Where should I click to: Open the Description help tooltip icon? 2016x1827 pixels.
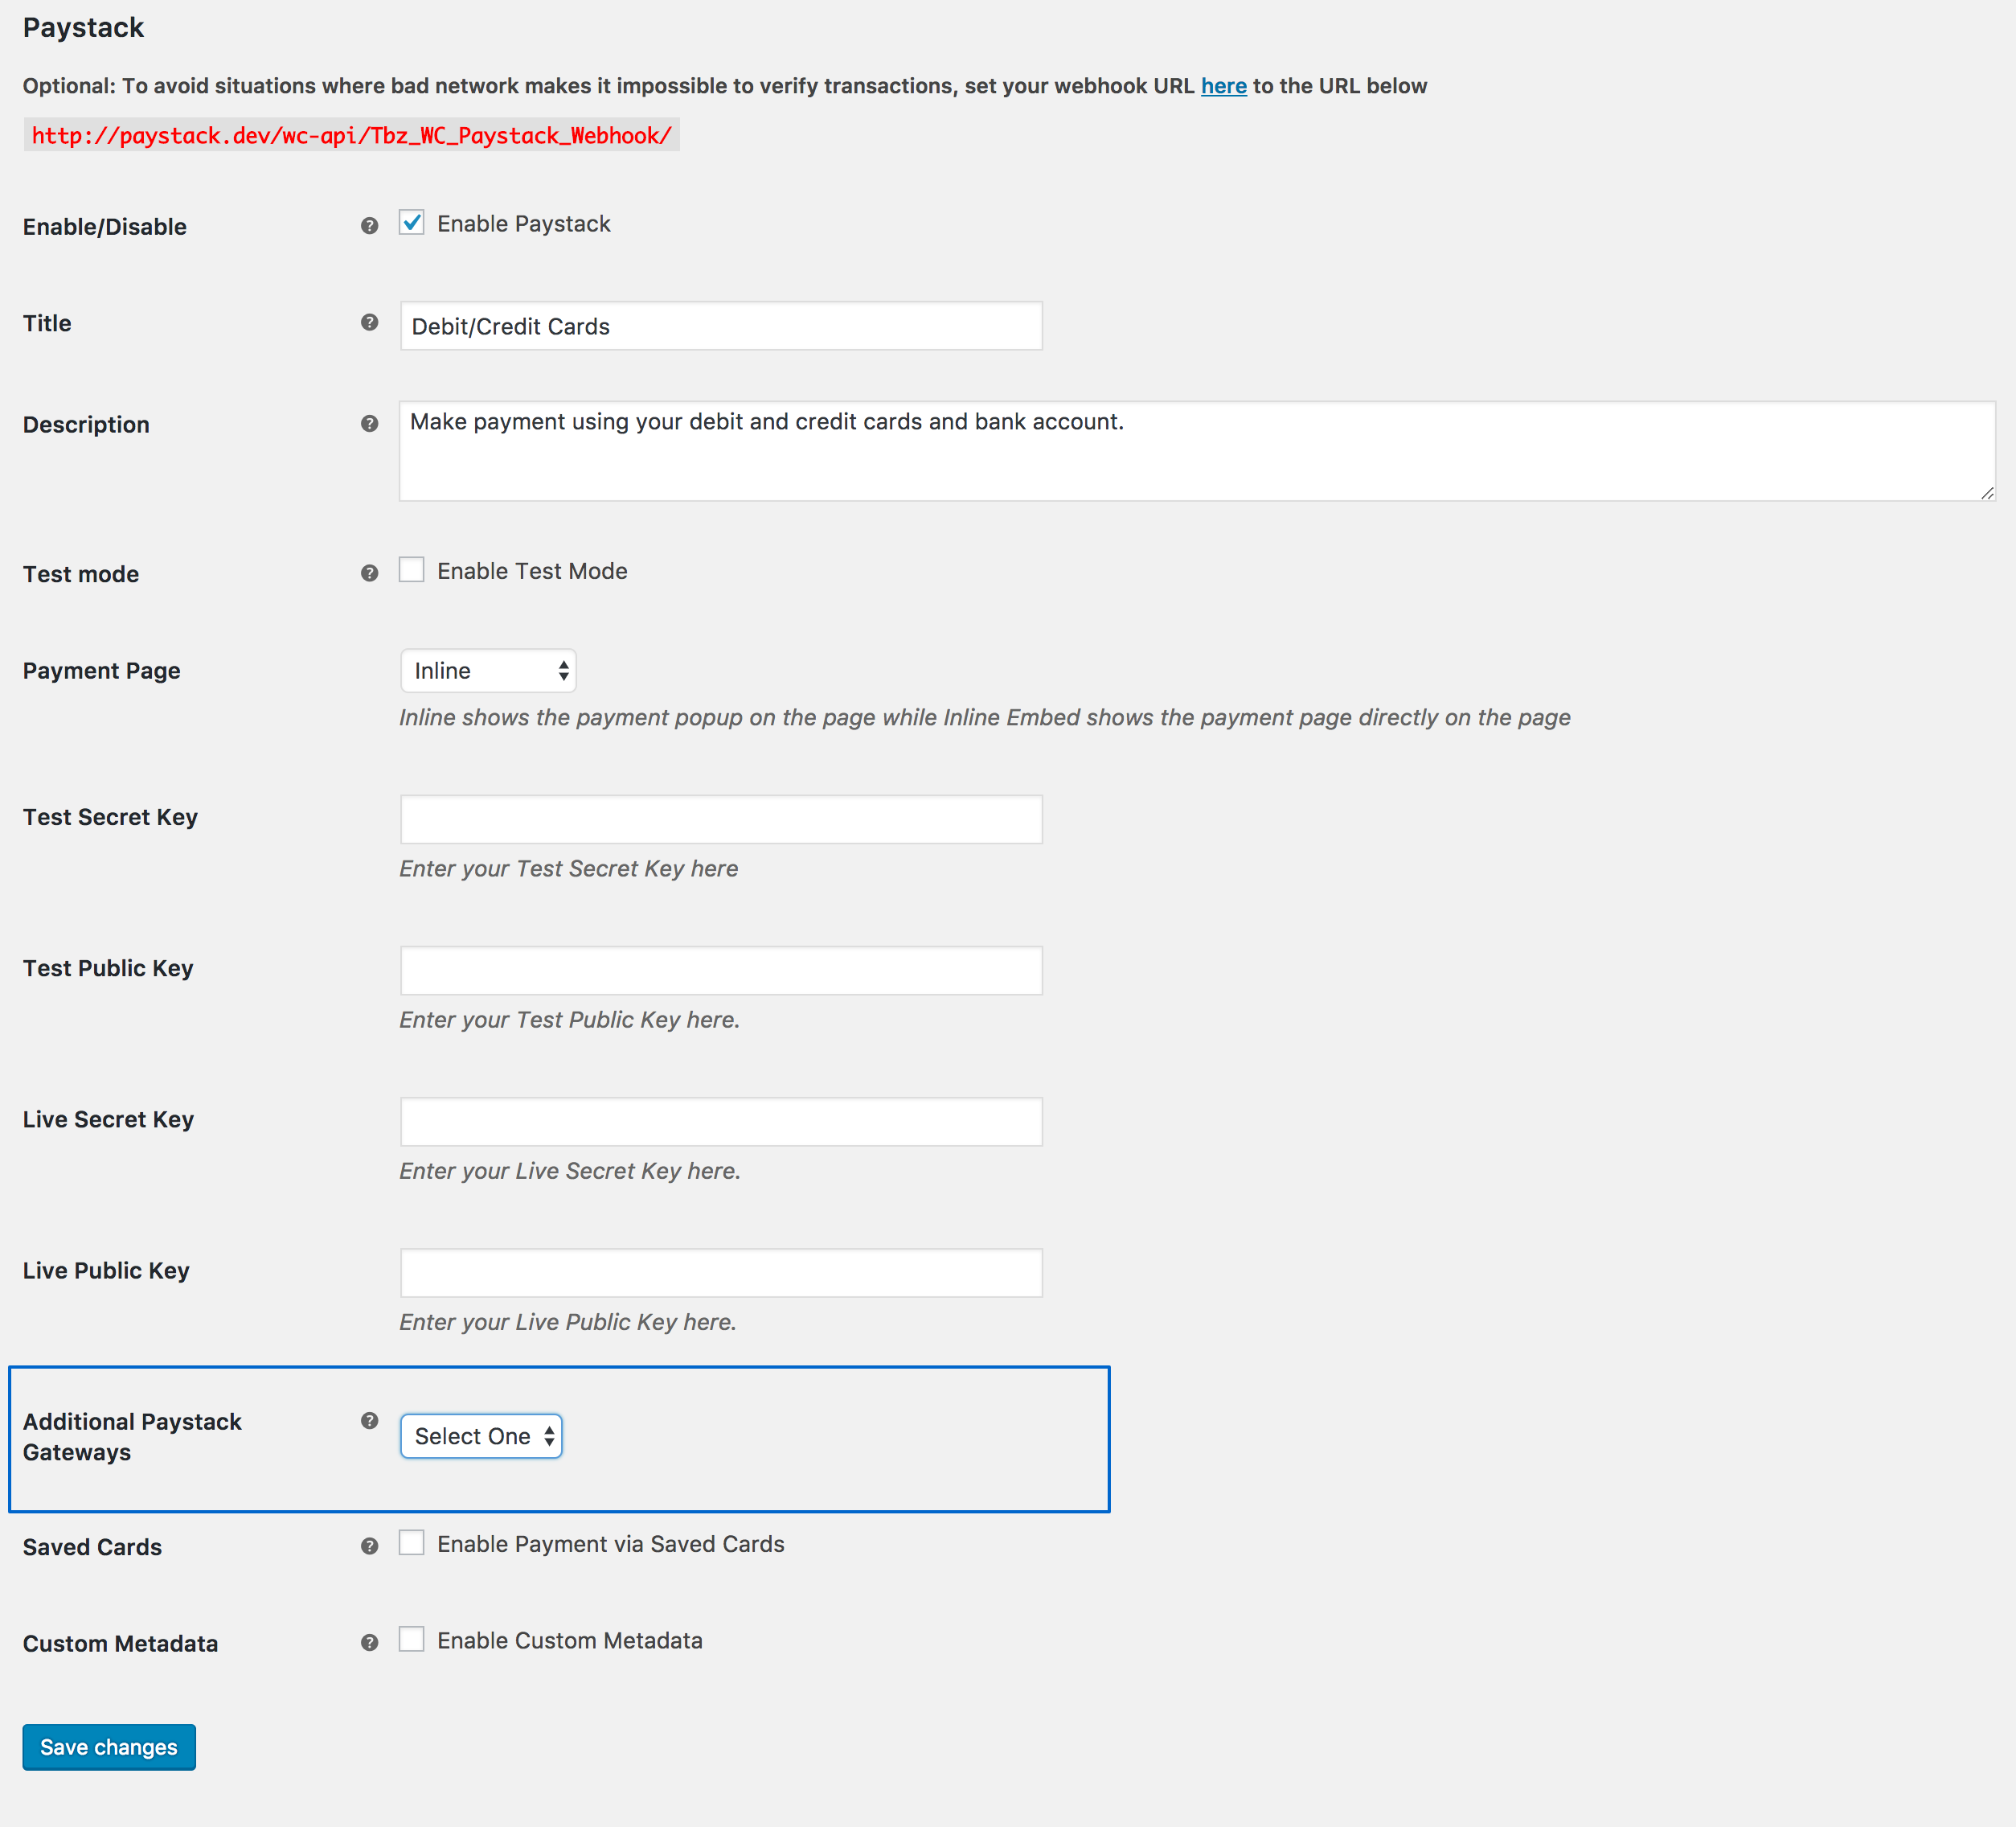[x=370, y=423]
